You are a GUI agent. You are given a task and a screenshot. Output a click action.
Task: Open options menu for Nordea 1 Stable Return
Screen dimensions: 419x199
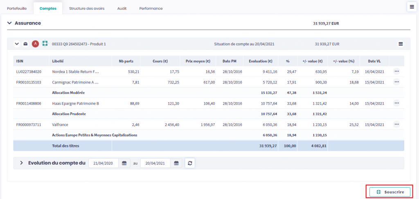(x=396, y=72)
